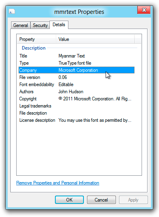Click the Value column header

click(x=95, y=39)
